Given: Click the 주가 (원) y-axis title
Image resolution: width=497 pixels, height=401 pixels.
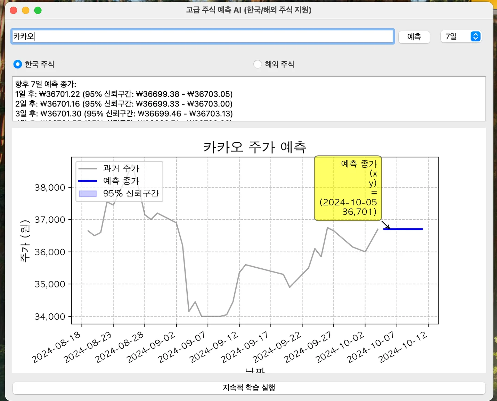Looking at the screenshot, I should point(25,241).
